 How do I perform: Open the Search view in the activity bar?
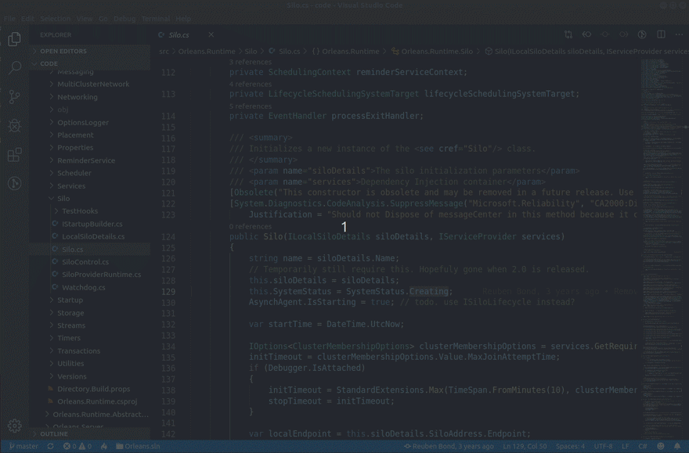click(14, 67)
